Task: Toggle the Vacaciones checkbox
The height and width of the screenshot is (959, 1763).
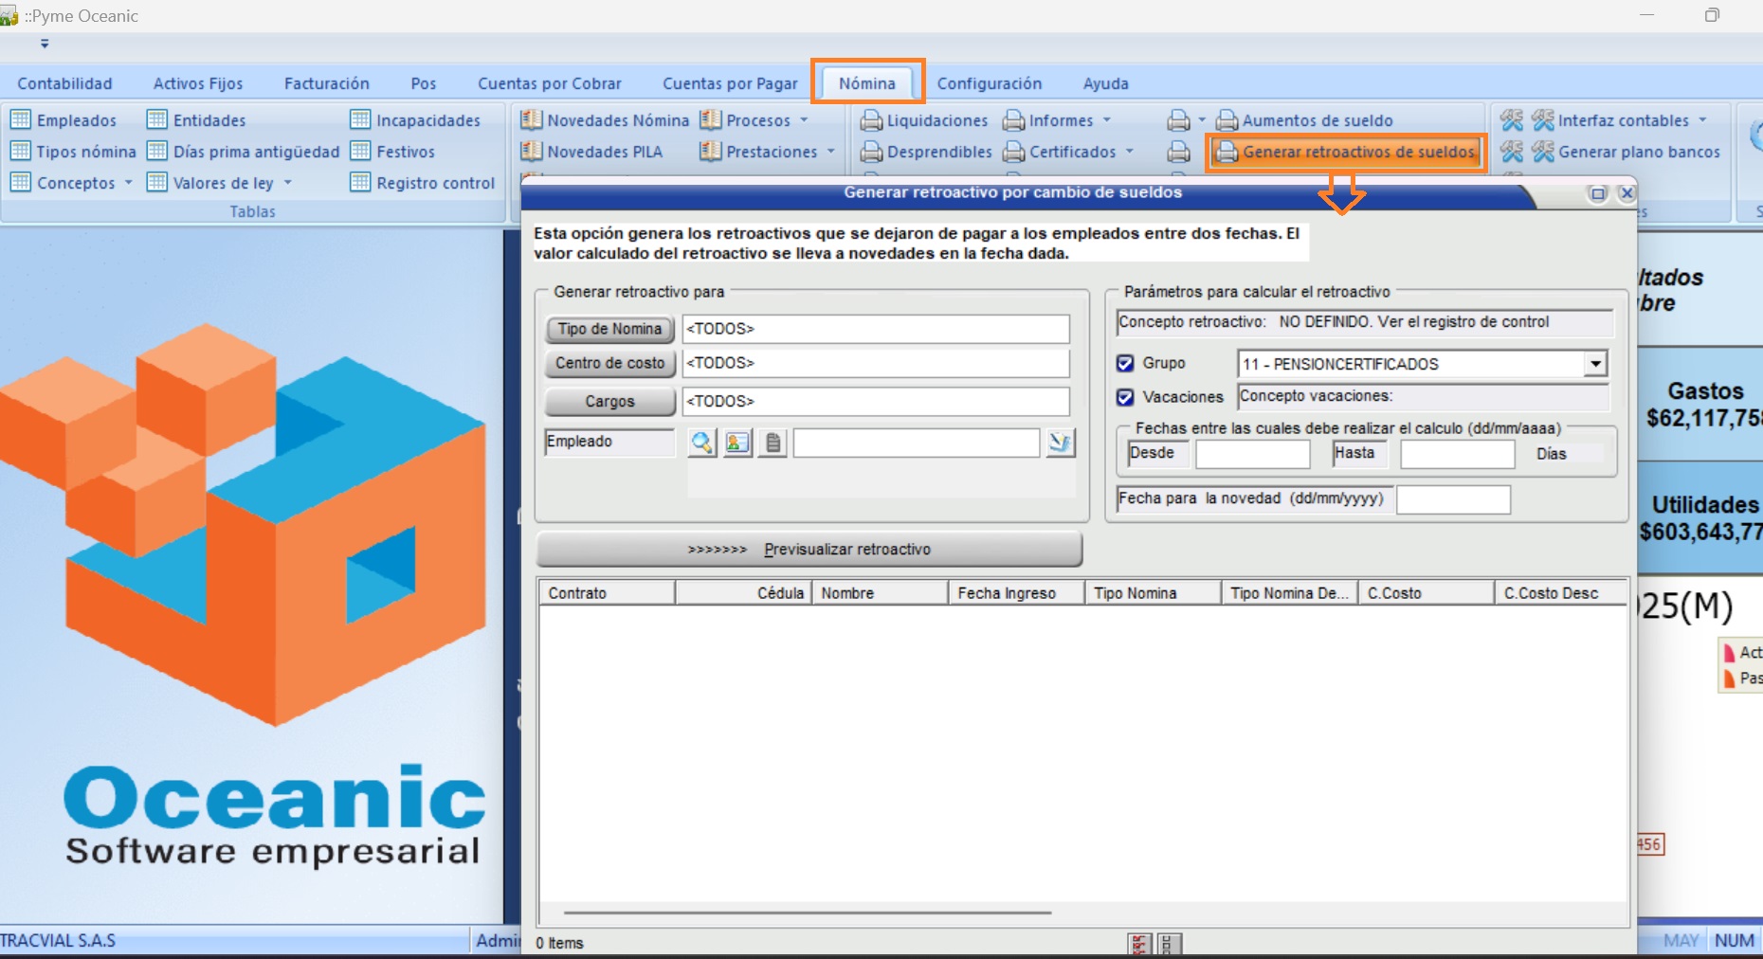Action: point(1125,397)
